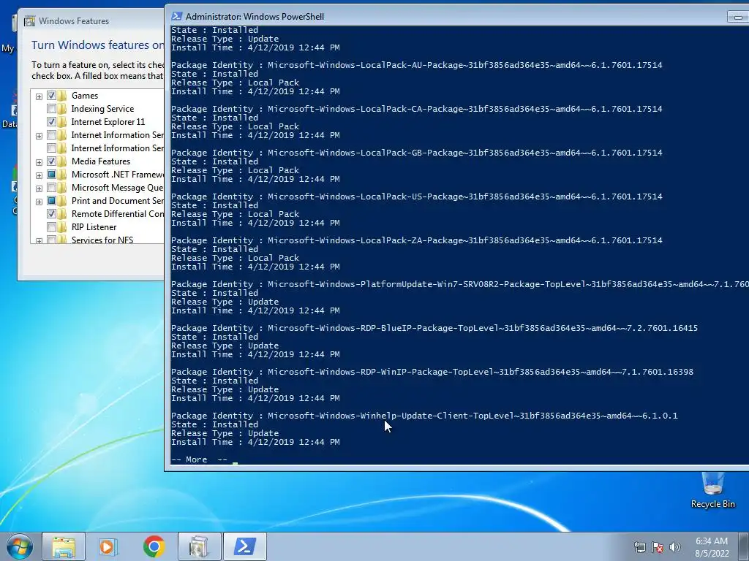Click the RIP Listener folder icon

tap(62, 227)
